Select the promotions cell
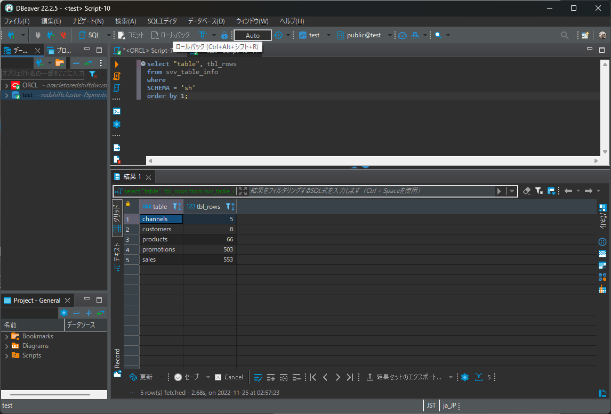611x414 pixels. click(162, 249)
